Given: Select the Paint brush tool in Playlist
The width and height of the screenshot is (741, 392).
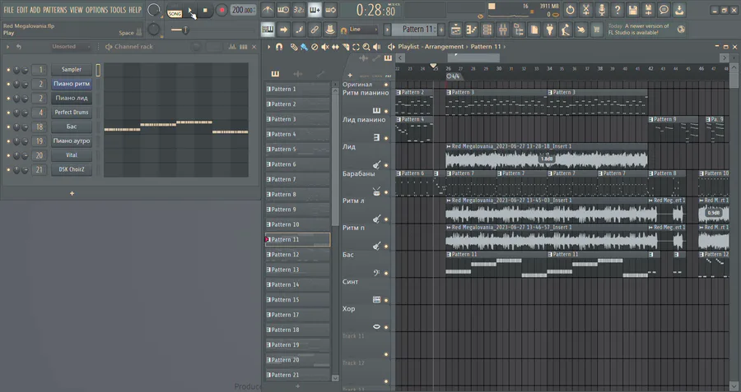Looking at the screenshot, I should pyautogui.click(x=305, y=47).
